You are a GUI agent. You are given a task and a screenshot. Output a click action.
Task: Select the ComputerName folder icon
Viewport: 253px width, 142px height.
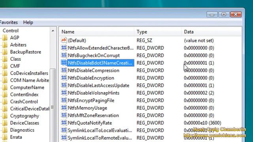coord(5,88)
